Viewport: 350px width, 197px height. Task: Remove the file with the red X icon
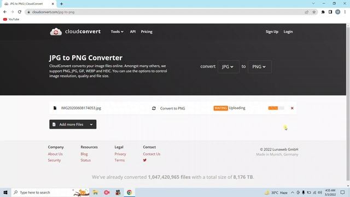point(292,108)
